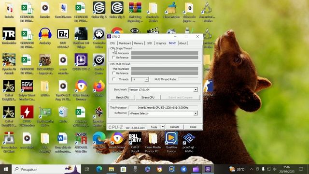This screenshot has height=174, width=309.
Task: Open ASIO4ALL Web Site shortcut
Action: pyautogui.click(x=81, y=143)
